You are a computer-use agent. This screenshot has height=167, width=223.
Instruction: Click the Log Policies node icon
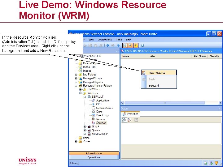(x=80, y=75)
